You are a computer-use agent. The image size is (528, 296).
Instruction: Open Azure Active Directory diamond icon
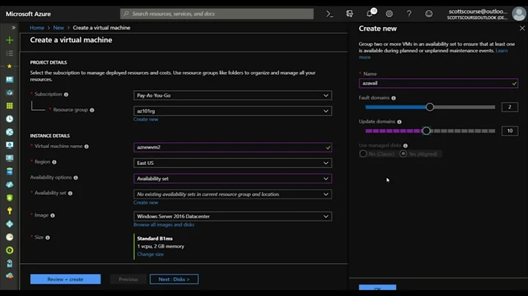[x=10, y=223]
